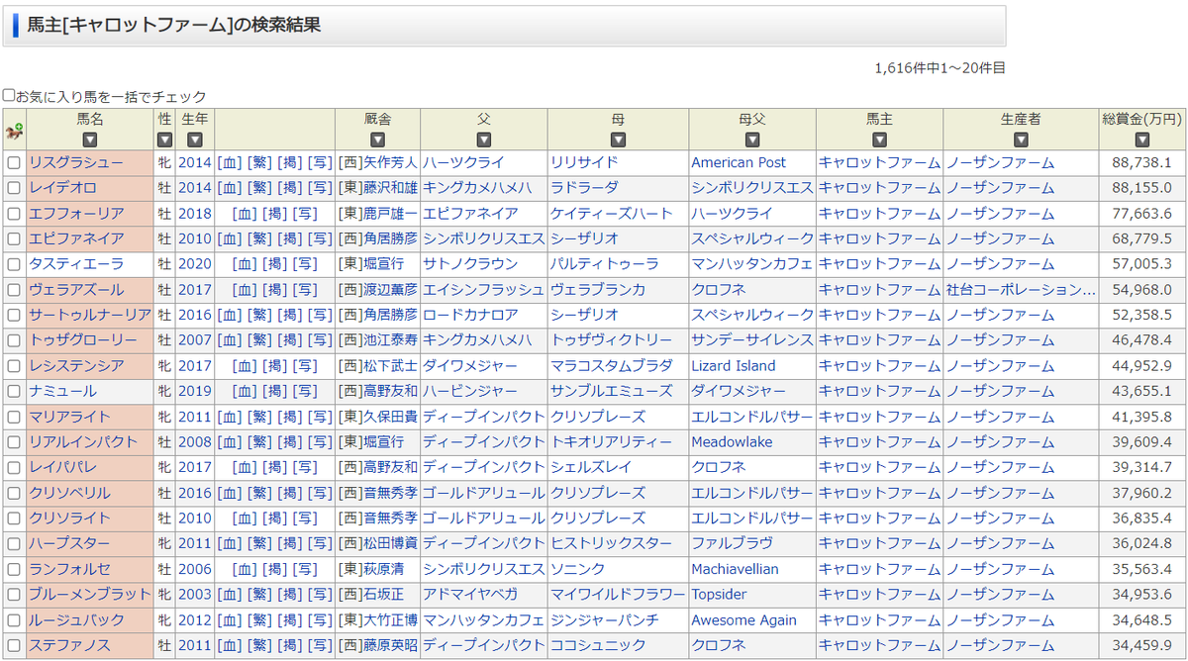The image size is (1188, 661).
Task: Open sort dropdown under 性 column
Action: [165, 140]
